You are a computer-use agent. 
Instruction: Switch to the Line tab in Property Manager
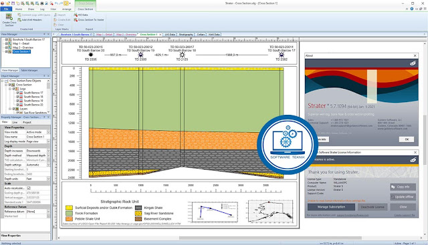pyautogui.click(x=15, y=122)
